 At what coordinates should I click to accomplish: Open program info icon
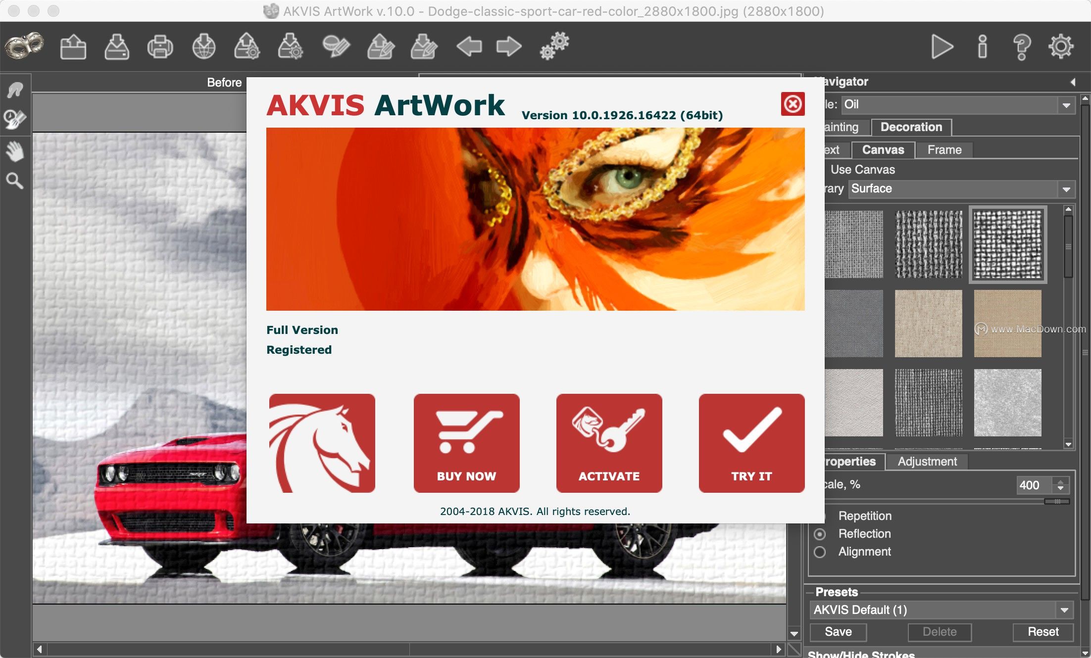[982, 47]
